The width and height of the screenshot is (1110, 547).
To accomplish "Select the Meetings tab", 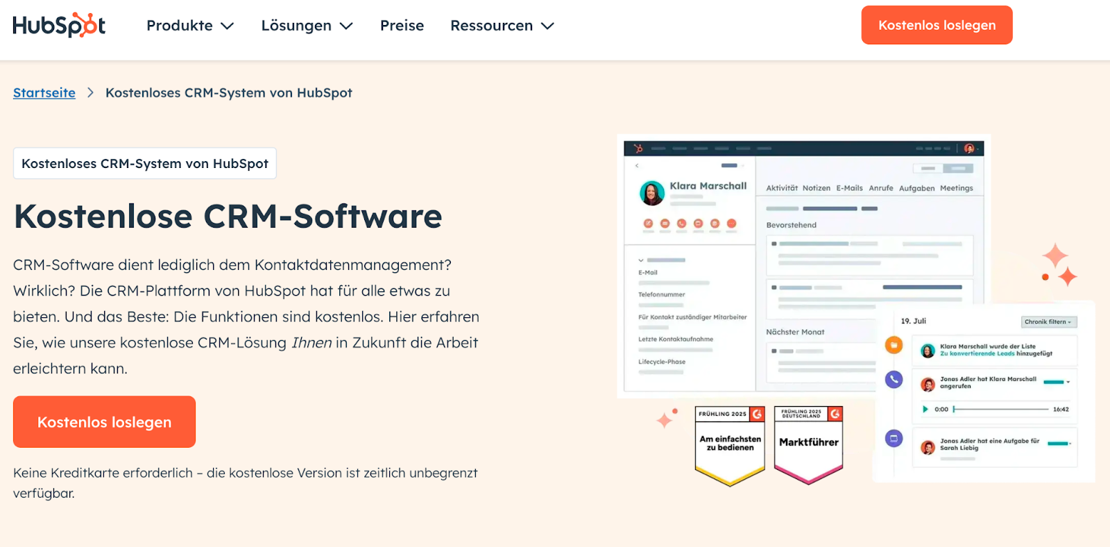I will (957, 188).
